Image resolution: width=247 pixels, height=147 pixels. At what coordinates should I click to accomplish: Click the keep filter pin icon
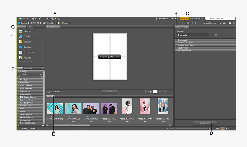(x=18, y=125)
